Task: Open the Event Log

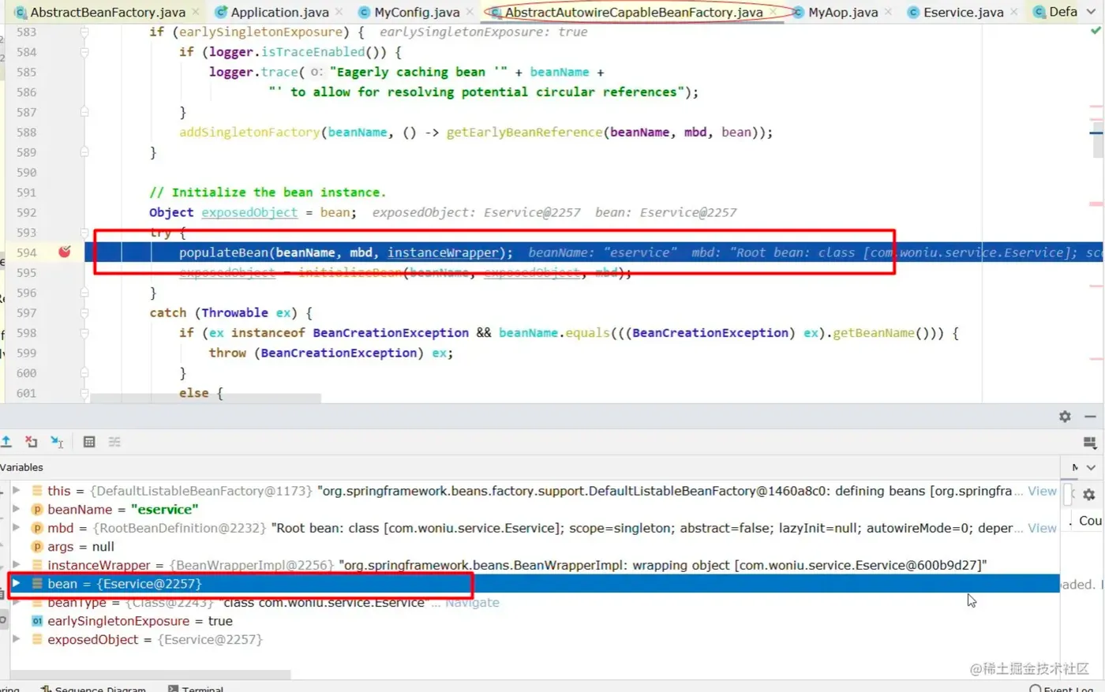Action: click(1062, 688)
